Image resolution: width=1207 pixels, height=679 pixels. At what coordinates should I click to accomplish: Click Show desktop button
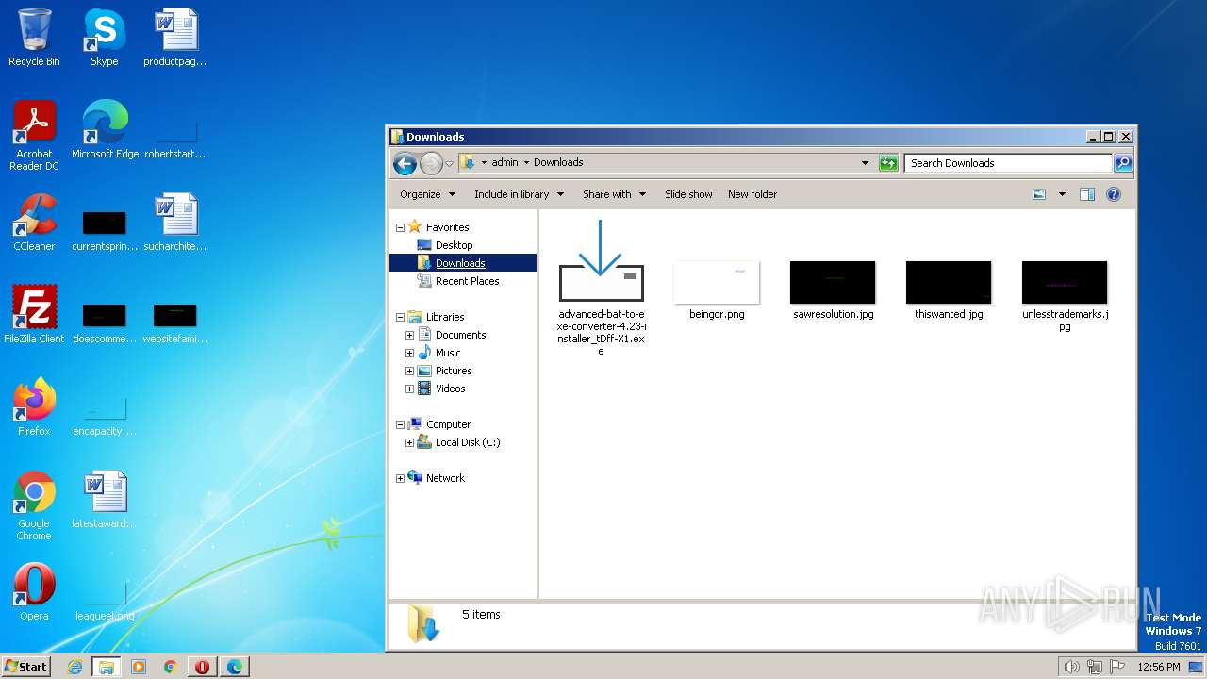pyautogui.click(x=1197, y=667)
